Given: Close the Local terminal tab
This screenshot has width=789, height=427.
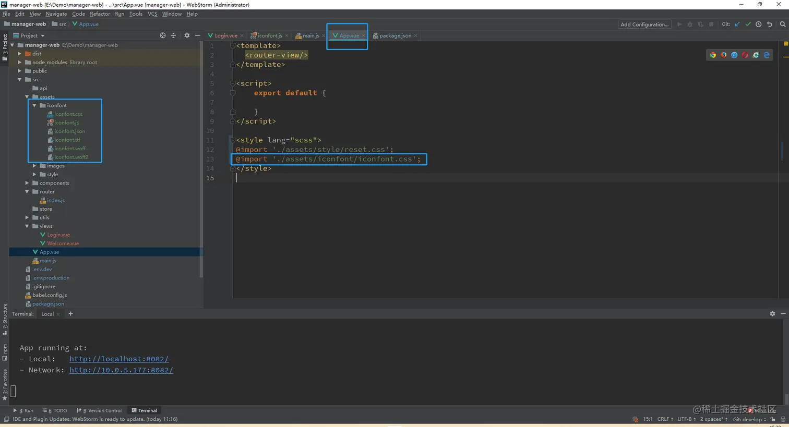Looking at the screenshot, I should pos(58,314).
